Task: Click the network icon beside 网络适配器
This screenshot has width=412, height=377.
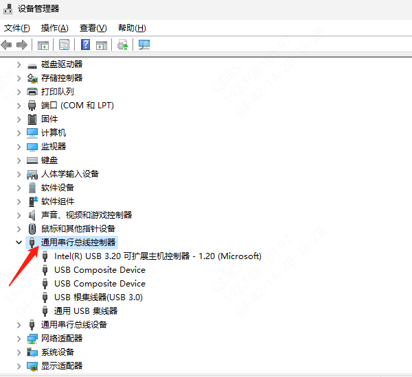Action: click(32, 339)
